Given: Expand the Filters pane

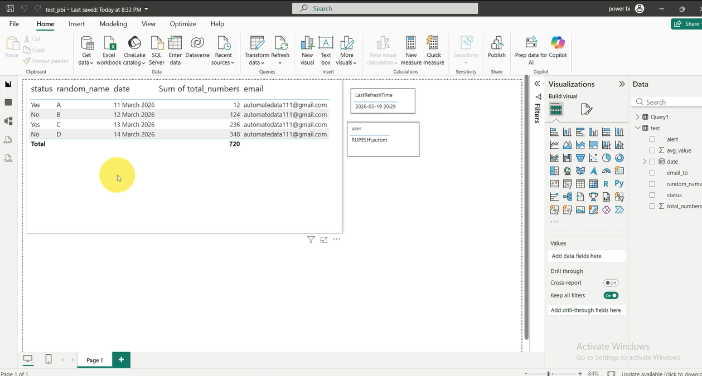Looking at the screenshot, I should [538, 84].
